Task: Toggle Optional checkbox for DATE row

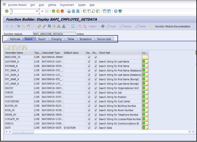Action: pyautogui.click(x=89, y=128)
